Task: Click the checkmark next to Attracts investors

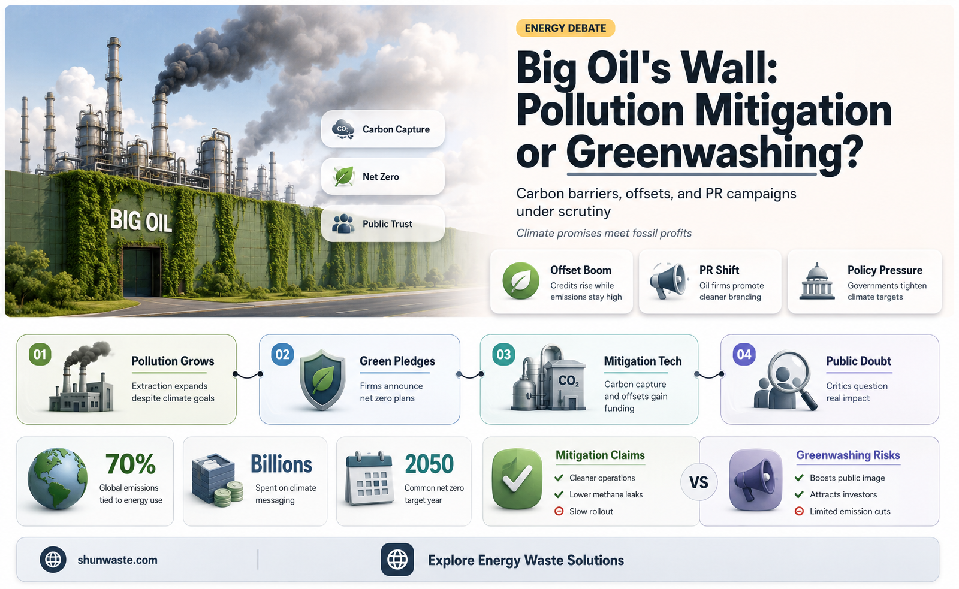Action: [799, 494]
